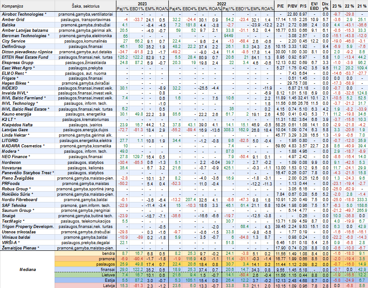This screenshot has width=368, height=288.
Task: Select the INDEXO company cell
Action: coord(9,88)
